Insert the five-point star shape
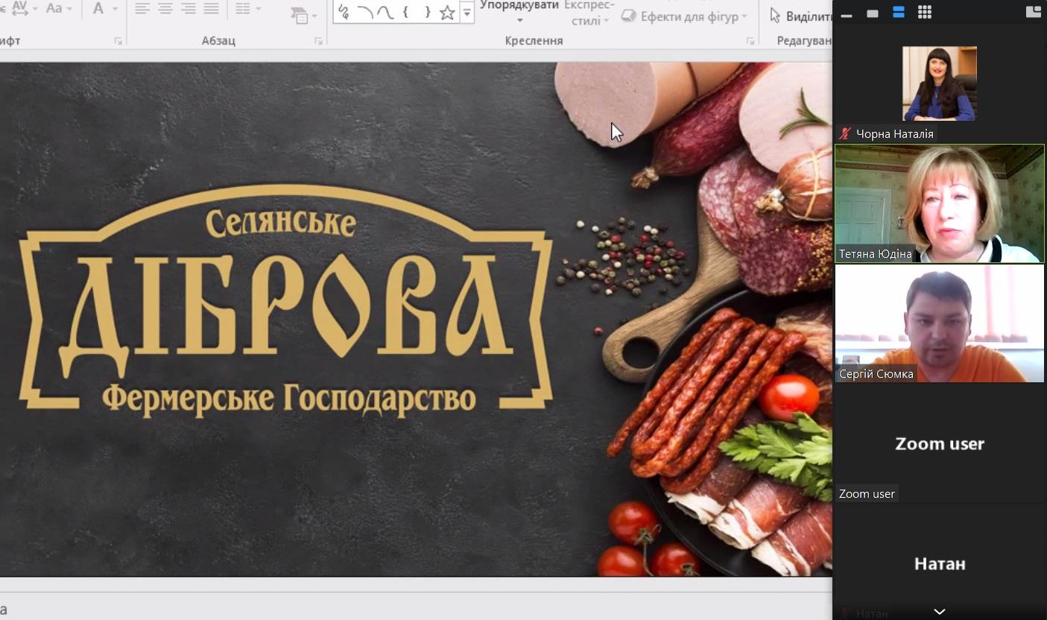1047x620 pixels. click(447, 12)
